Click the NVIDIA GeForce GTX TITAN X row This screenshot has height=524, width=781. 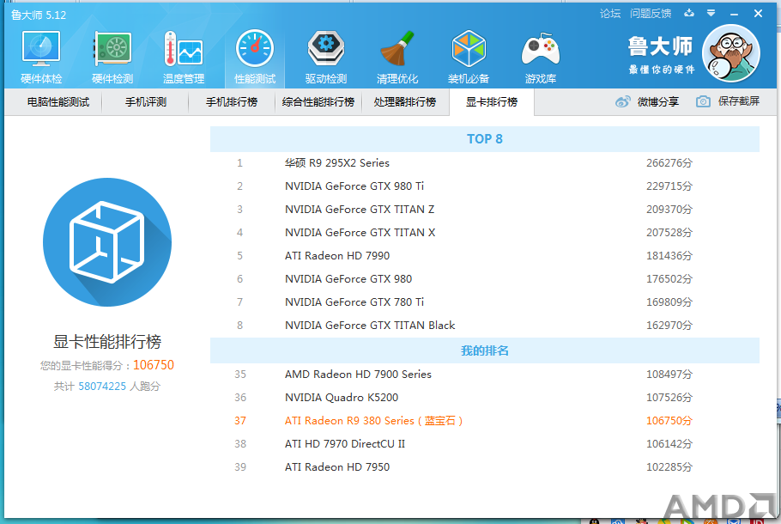[x=485, y=232]
